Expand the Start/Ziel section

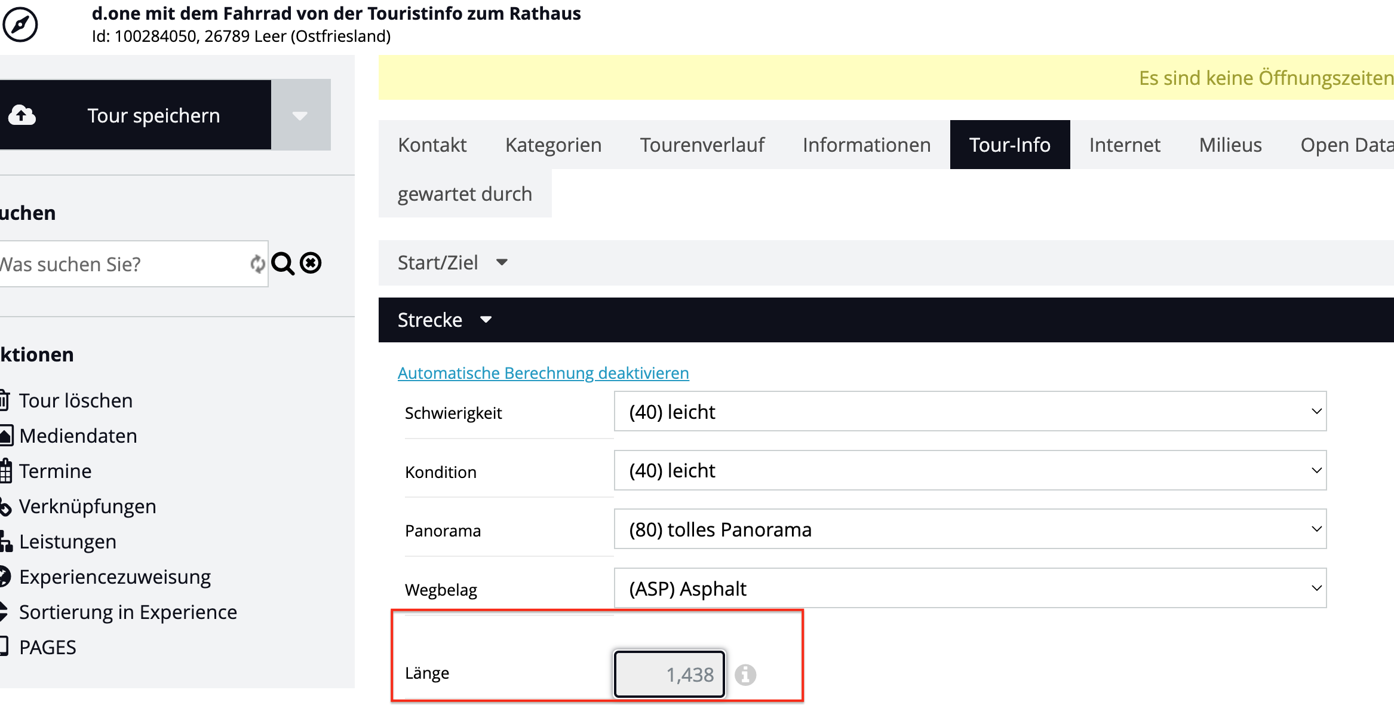coord(453,262)
